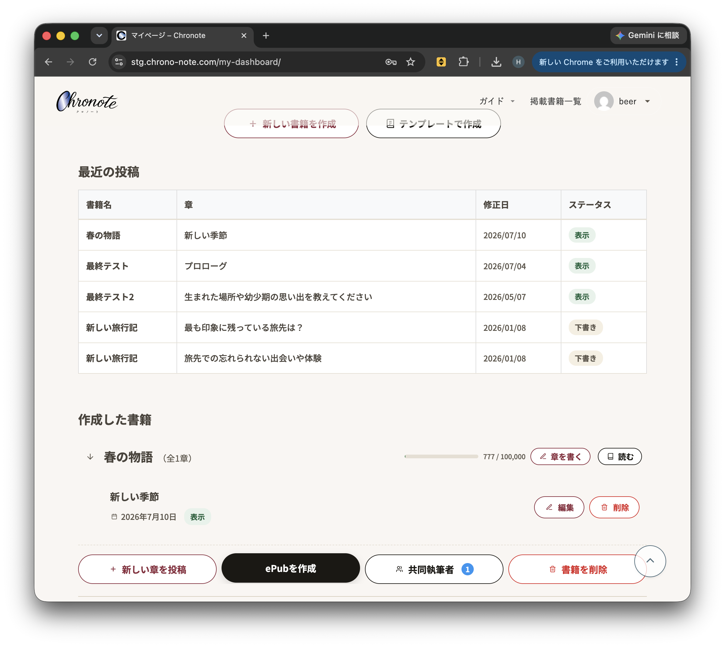The height and width of the screenshot is (647, 725).
Task: Click 読む button for 春の物語
Action: click(619, 456)
